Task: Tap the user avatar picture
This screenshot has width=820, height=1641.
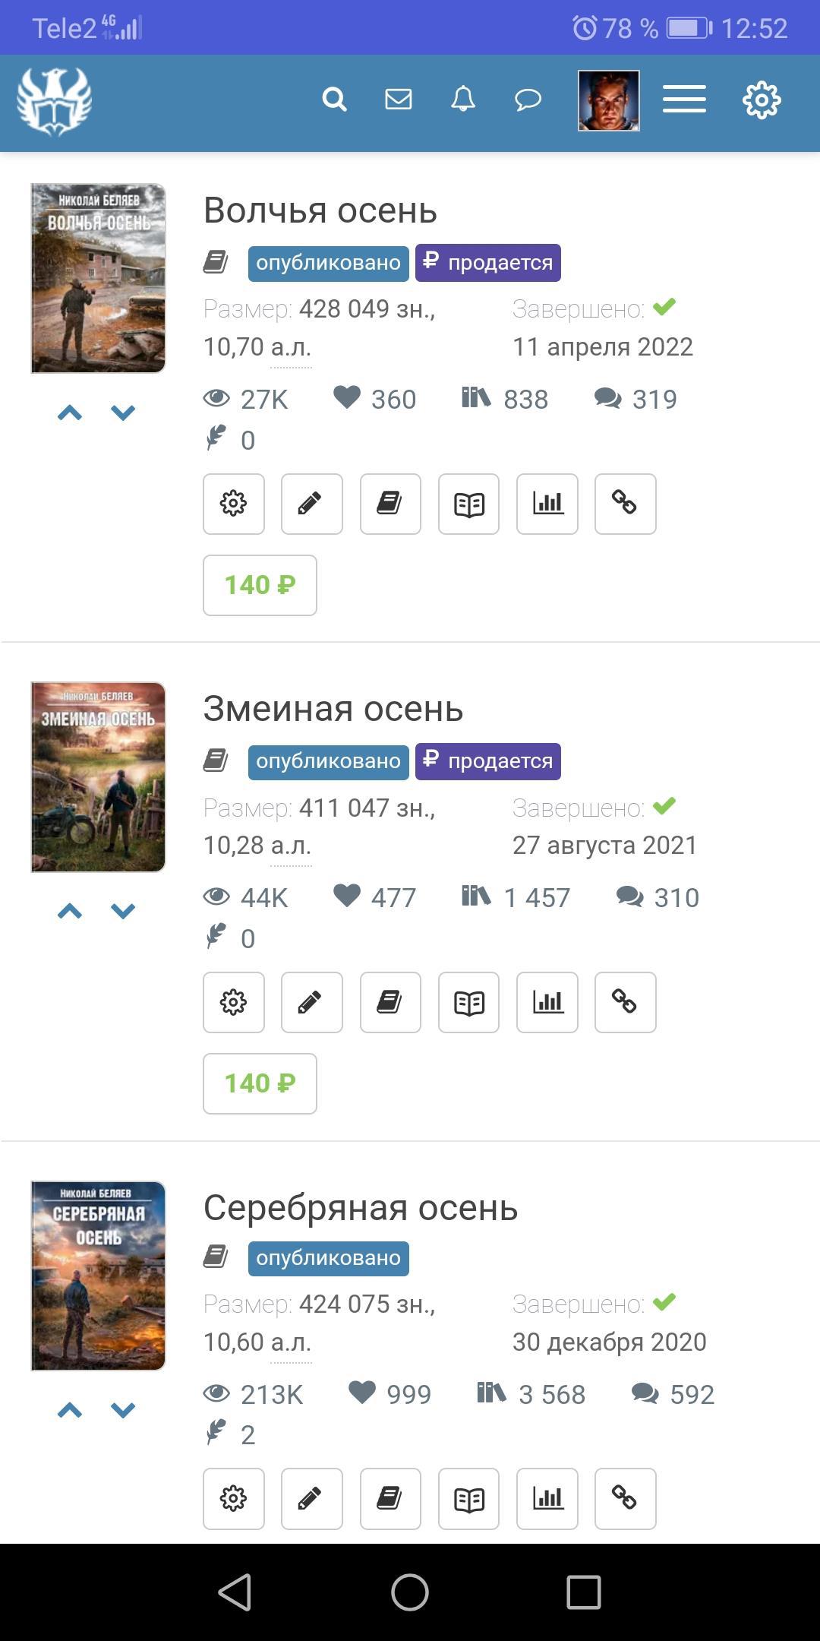Action: point(609,100)
